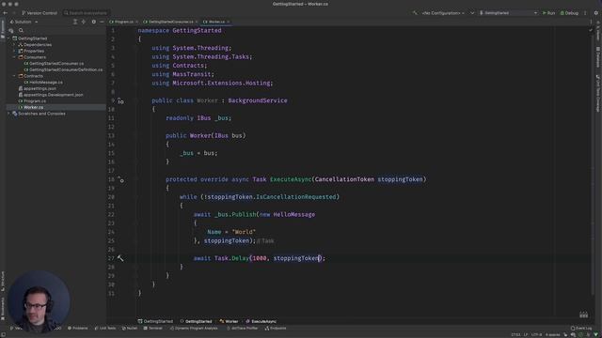Click the tool window toggle at bottom-left corner
602x338 pixels.
[x=3, y=335]
